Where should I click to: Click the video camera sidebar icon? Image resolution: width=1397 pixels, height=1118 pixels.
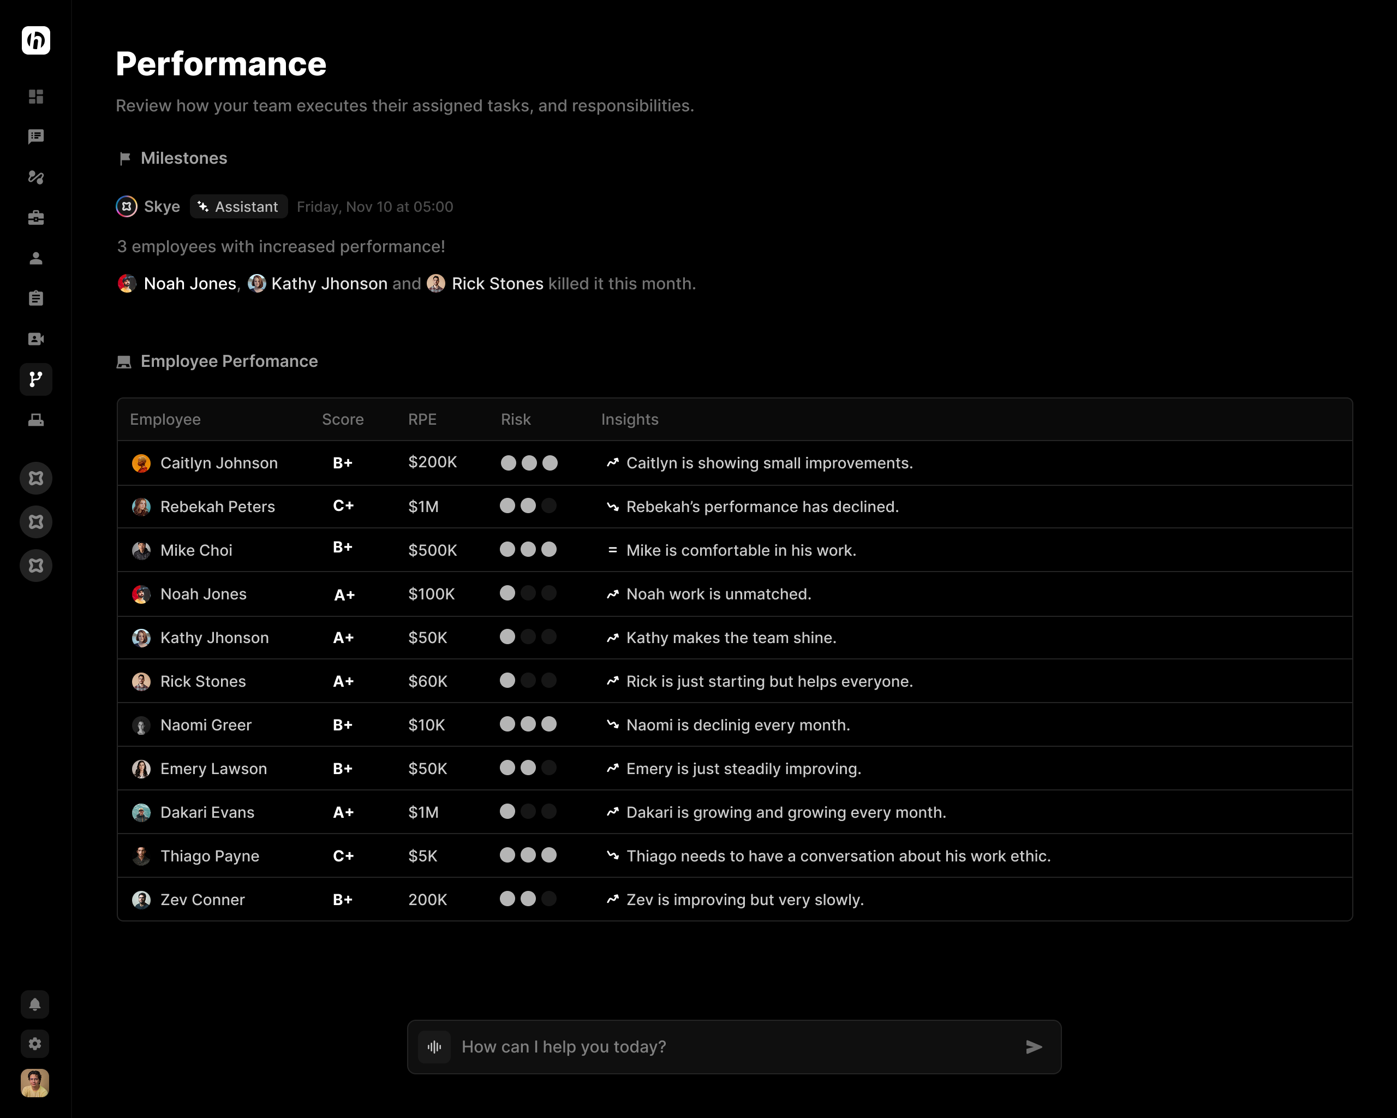[x=35, y=339]
